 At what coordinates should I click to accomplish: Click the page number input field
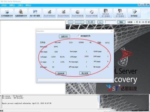point(110,22)
